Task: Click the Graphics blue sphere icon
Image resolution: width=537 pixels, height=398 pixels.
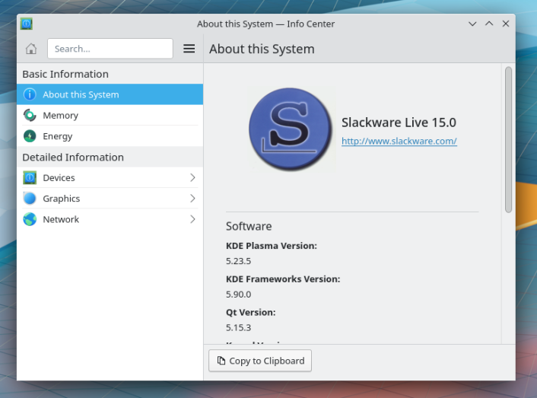Action: pos(30,199)
